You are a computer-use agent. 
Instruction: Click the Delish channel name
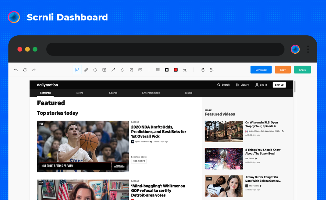tap(252, 158)
